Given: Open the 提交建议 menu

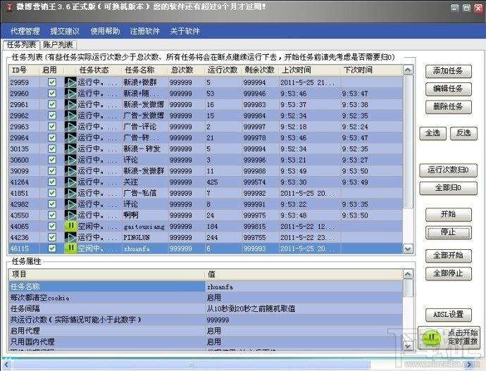Looking at the screenshot, I should (x=65, y=31).
